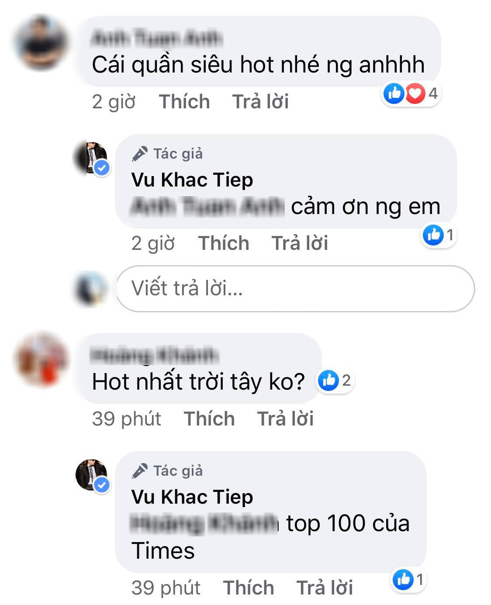View like count on 'cảm ơn ng em' reply
The width and height of the screenshot is (491, 605).
pyautogui.click(x=439, y=235)
